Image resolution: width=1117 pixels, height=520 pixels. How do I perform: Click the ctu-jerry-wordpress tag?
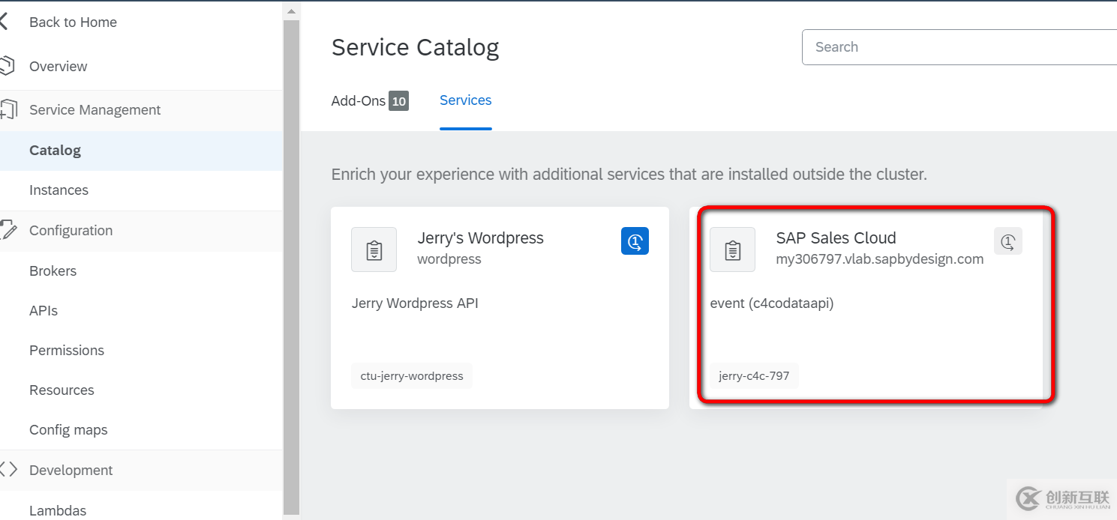coord(411,375)
